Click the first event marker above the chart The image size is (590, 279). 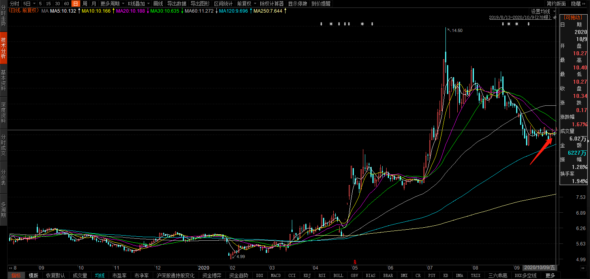321,24
